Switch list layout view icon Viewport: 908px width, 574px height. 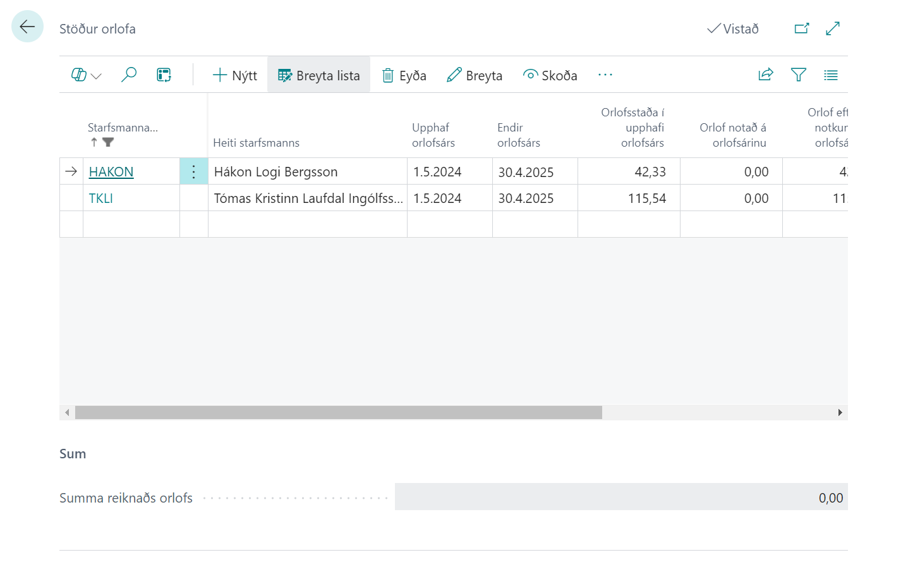830,75
